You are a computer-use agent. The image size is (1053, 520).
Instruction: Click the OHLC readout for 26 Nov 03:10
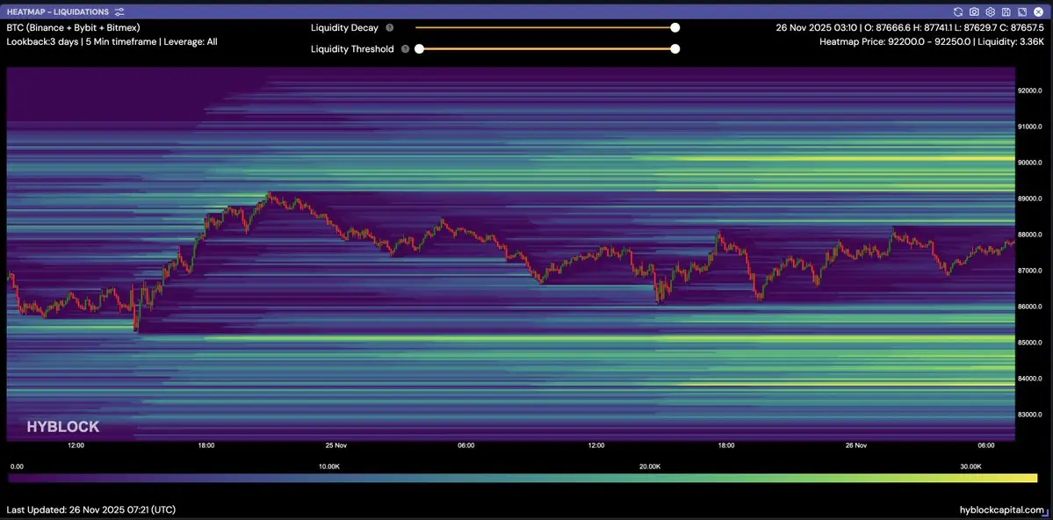909,28
